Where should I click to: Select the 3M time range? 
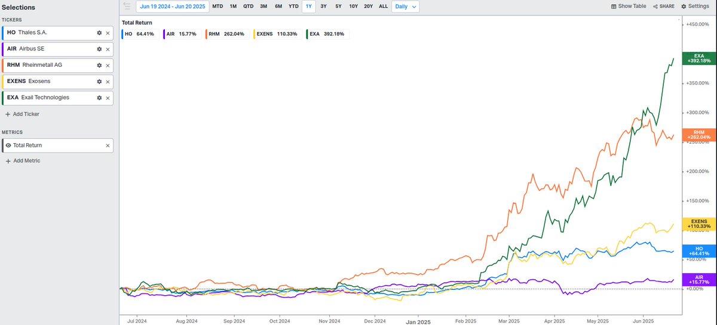click(263, 7)
